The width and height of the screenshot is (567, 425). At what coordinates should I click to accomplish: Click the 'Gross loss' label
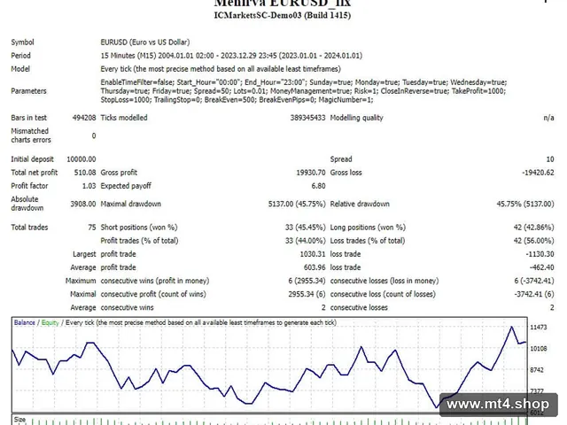346,173
